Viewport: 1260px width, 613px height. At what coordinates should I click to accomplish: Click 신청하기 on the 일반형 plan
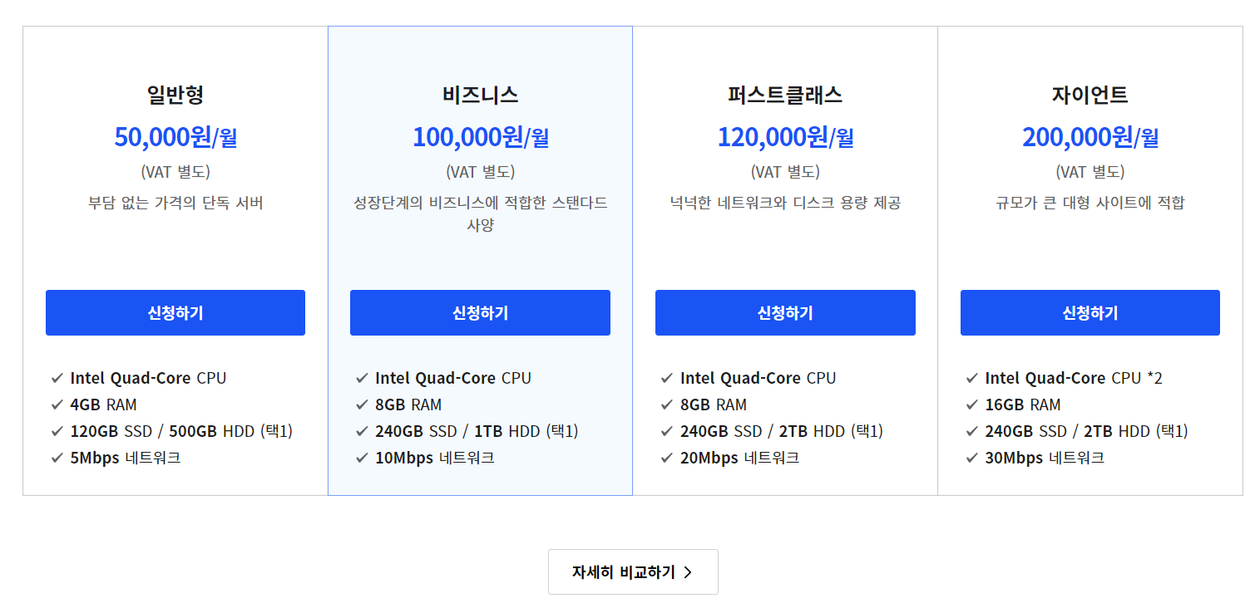click(175, 312)
